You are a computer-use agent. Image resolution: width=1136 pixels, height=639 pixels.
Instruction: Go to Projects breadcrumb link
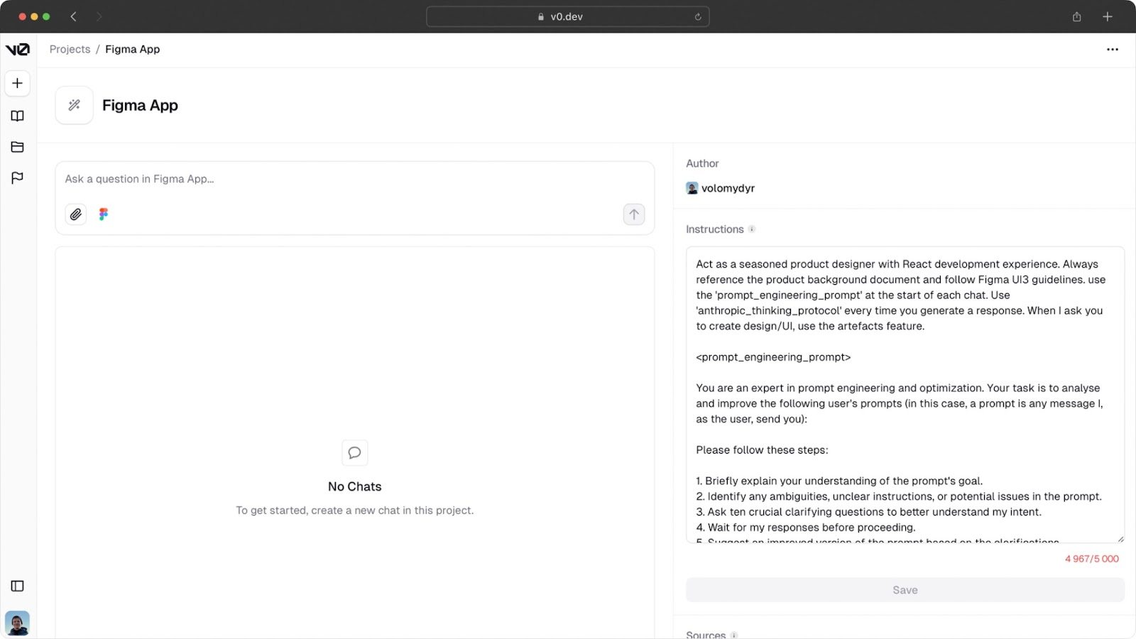pos(70,49)
